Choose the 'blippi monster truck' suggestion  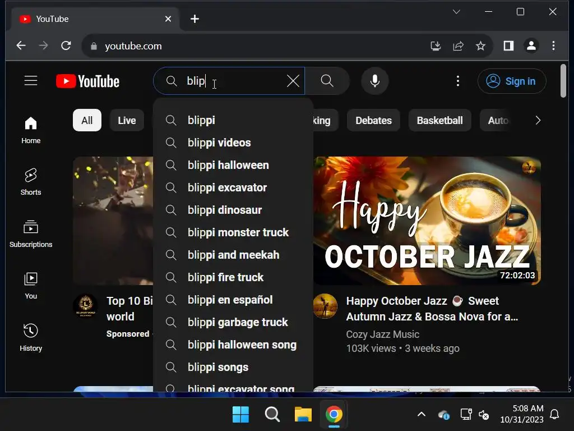tap(233, 232)
